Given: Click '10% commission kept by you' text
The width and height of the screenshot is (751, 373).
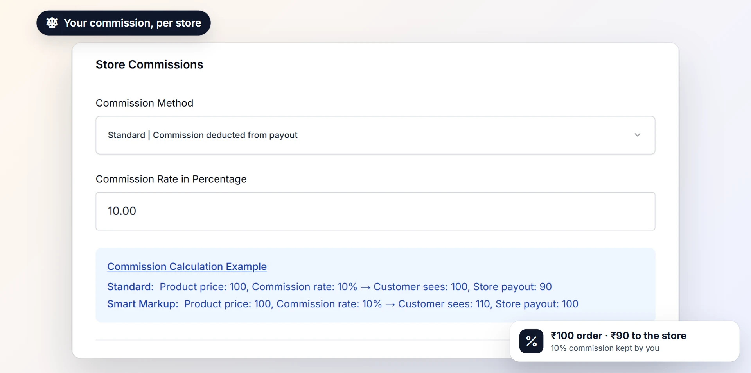Looking at the screenshot, I should click(605, 348).
